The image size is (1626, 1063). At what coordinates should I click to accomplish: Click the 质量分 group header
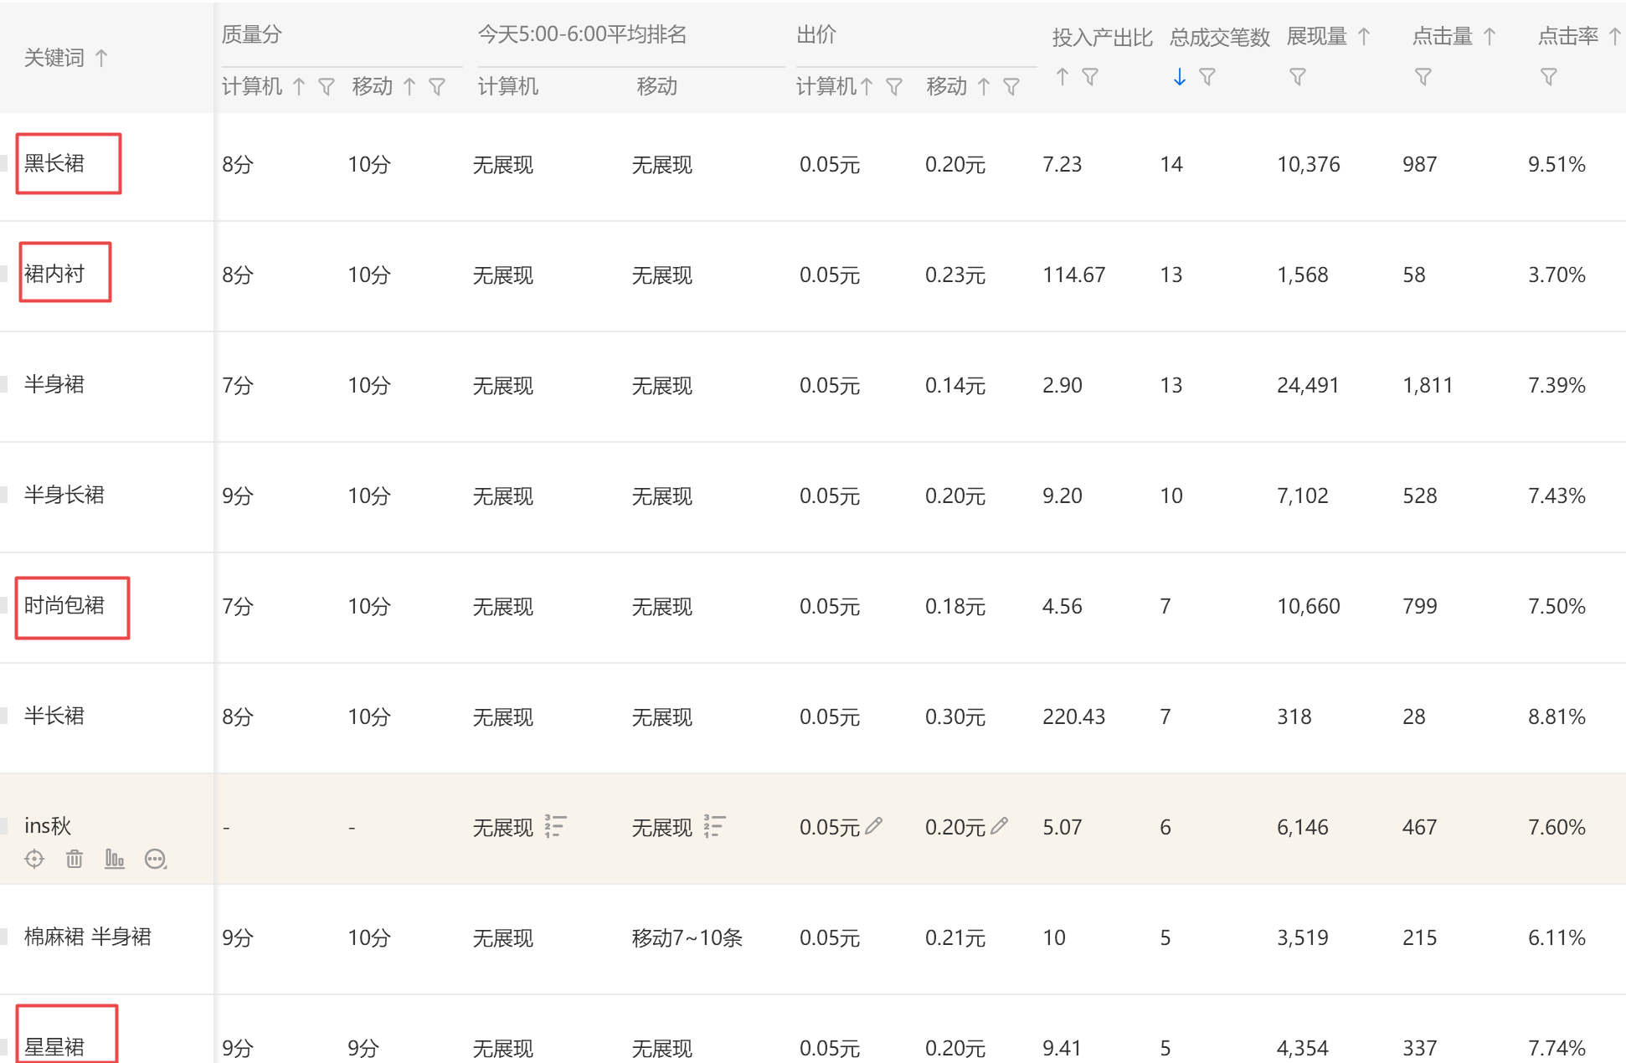252,34
